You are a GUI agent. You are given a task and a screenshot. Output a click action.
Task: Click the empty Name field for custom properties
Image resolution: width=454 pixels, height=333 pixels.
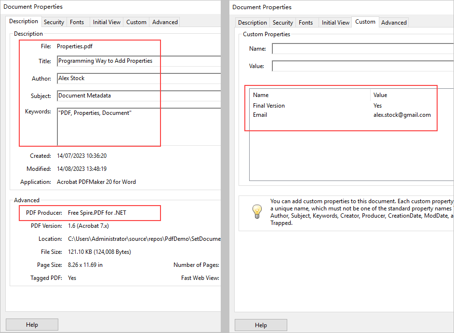(361, 48)
